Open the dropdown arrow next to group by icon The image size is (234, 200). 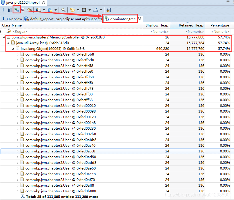pos(78,10)
